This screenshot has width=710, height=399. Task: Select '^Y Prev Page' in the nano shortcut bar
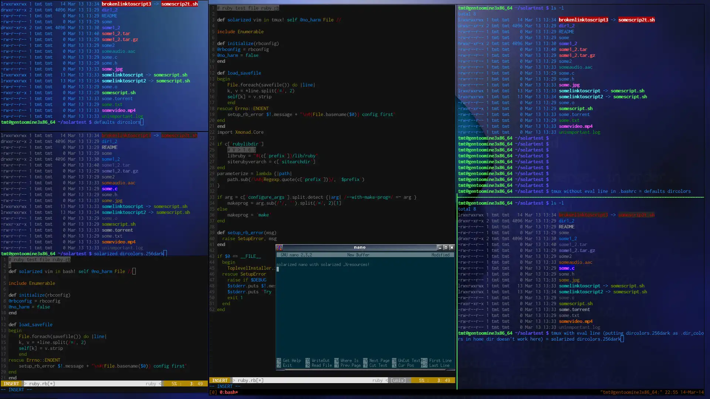(348, 365)
